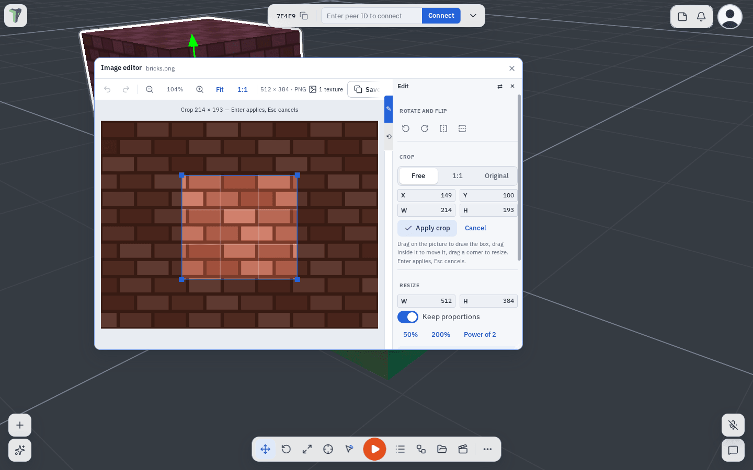Open the scene hierarchy list
Image resolution: width=753 pixels, height=470 pixels.
pos(401,449)
